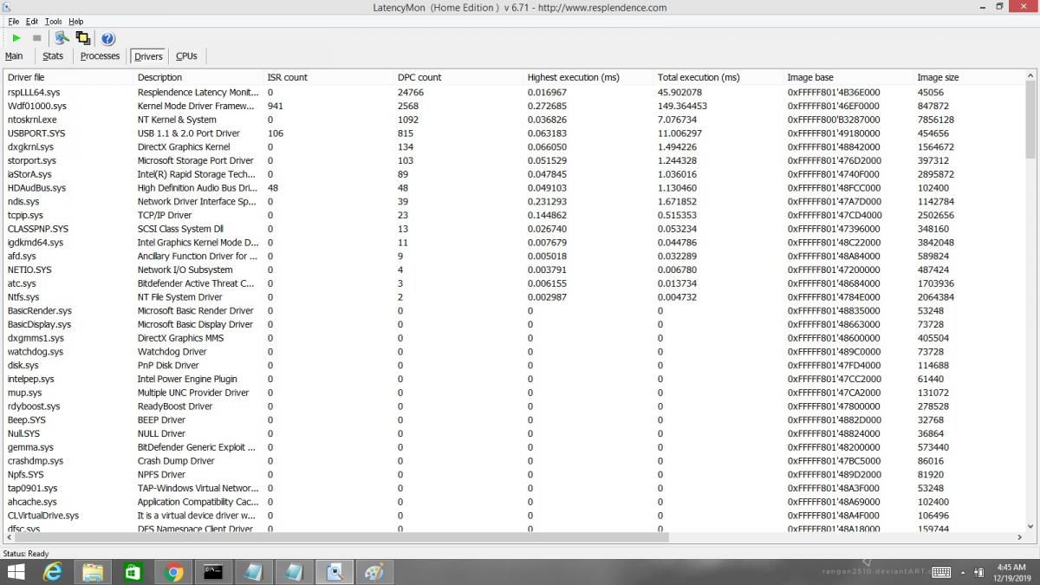This screenshot has width=1040, height=585.
Task: Open the Windows Start button
Action: [16, 572]
